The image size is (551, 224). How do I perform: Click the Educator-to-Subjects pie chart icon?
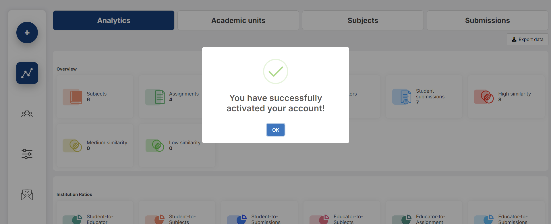tap(319, 219)
